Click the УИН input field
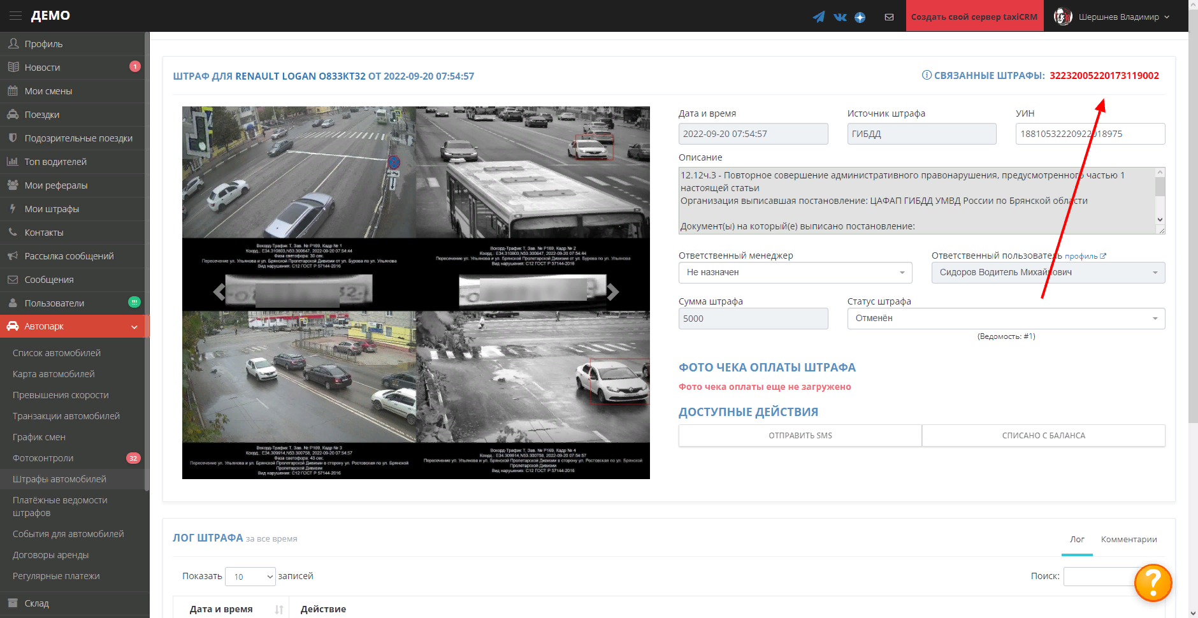This screenshot has width=1198, height=618. point(1090,134)
